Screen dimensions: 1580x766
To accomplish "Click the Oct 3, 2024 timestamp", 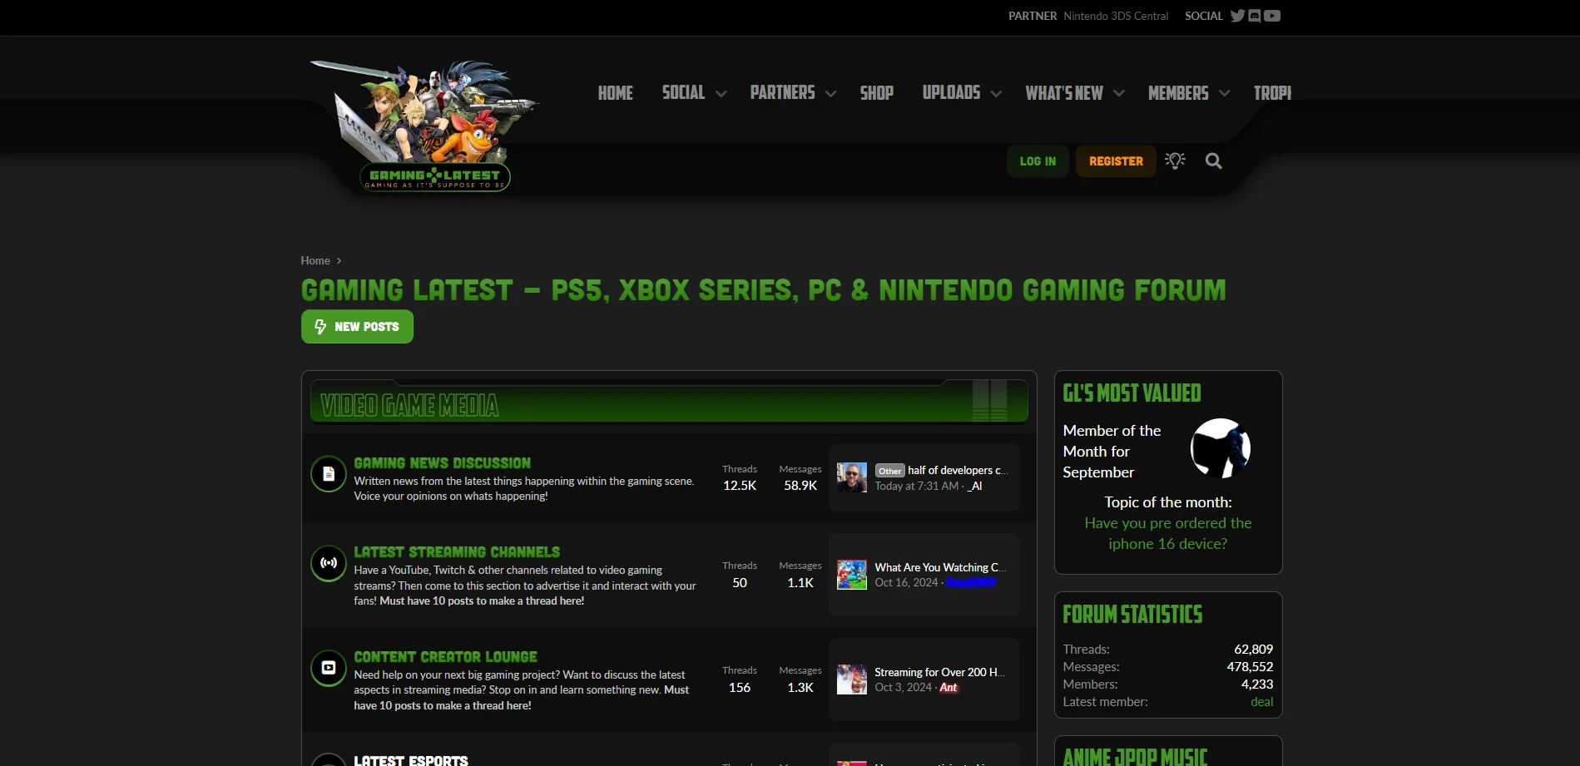I will 903,688.
